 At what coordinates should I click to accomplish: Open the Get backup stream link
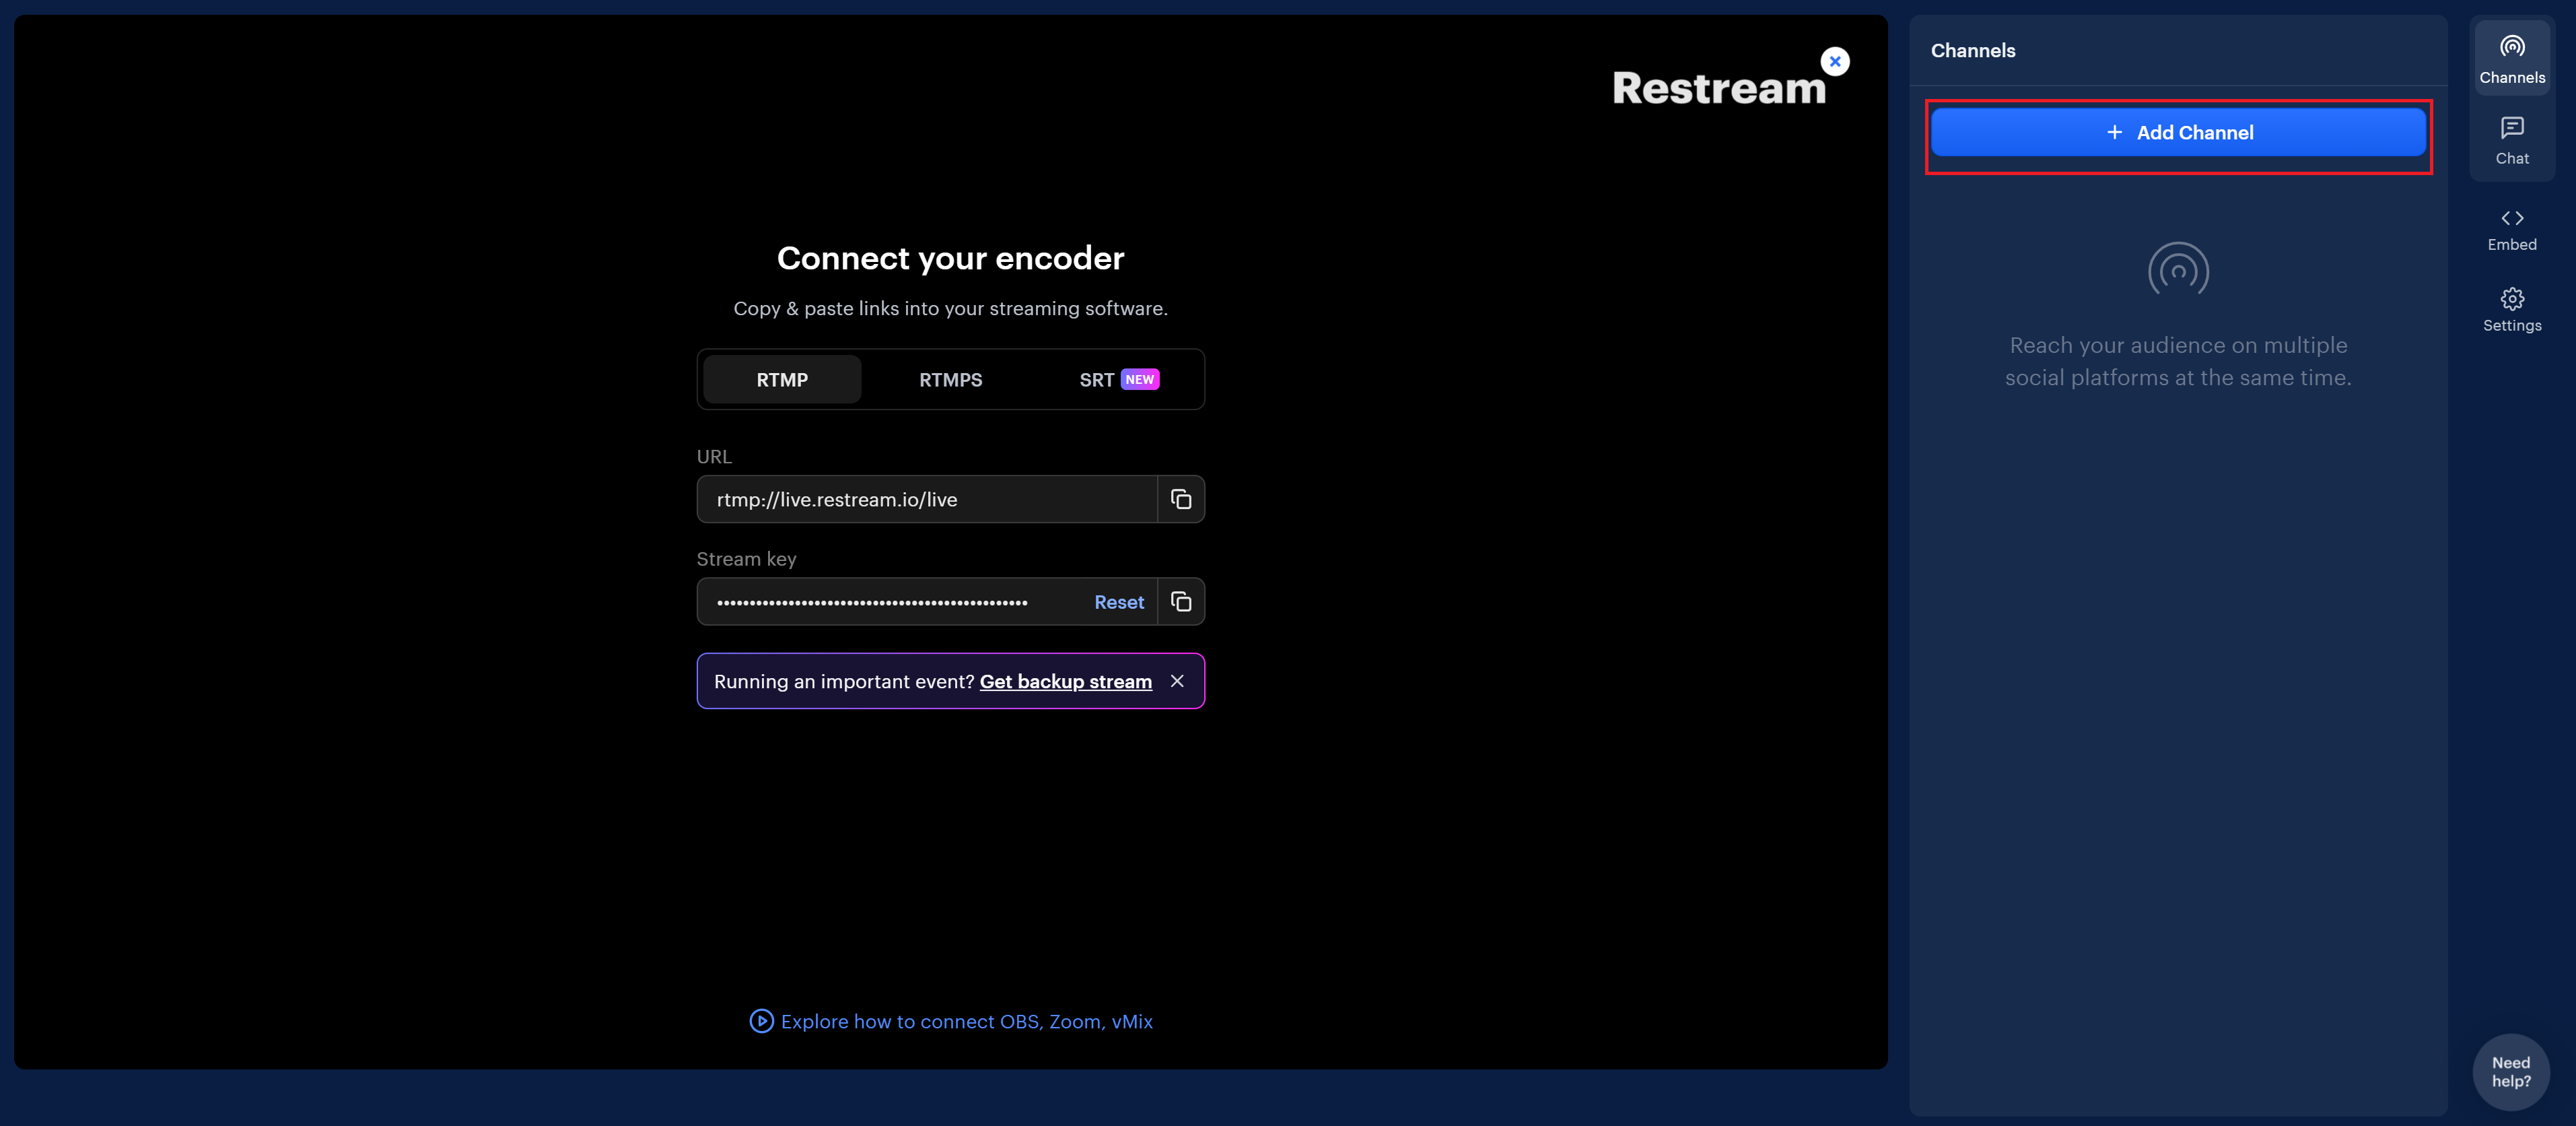pos(1065,682)
